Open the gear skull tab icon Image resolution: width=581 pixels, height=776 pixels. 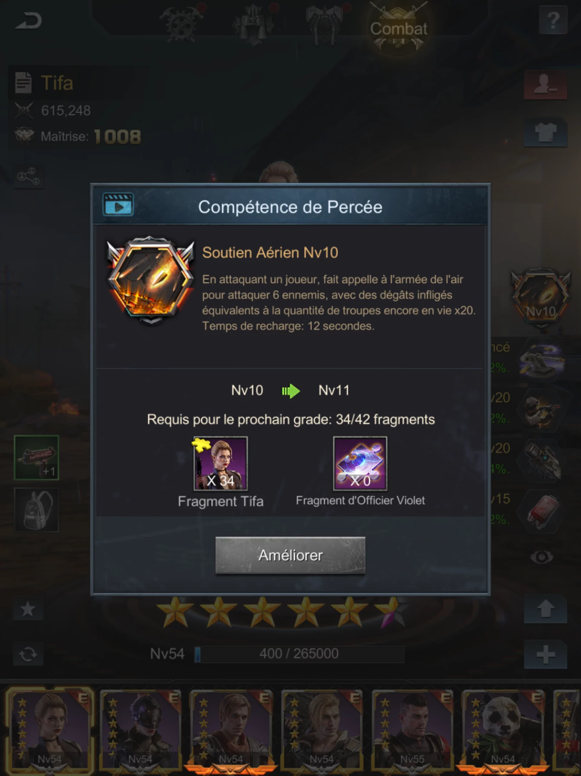tap(181, 23)
